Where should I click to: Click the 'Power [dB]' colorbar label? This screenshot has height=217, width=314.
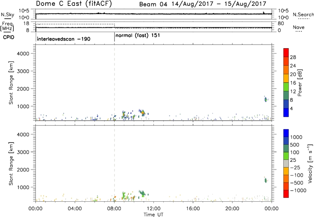[x=299, y=83]
